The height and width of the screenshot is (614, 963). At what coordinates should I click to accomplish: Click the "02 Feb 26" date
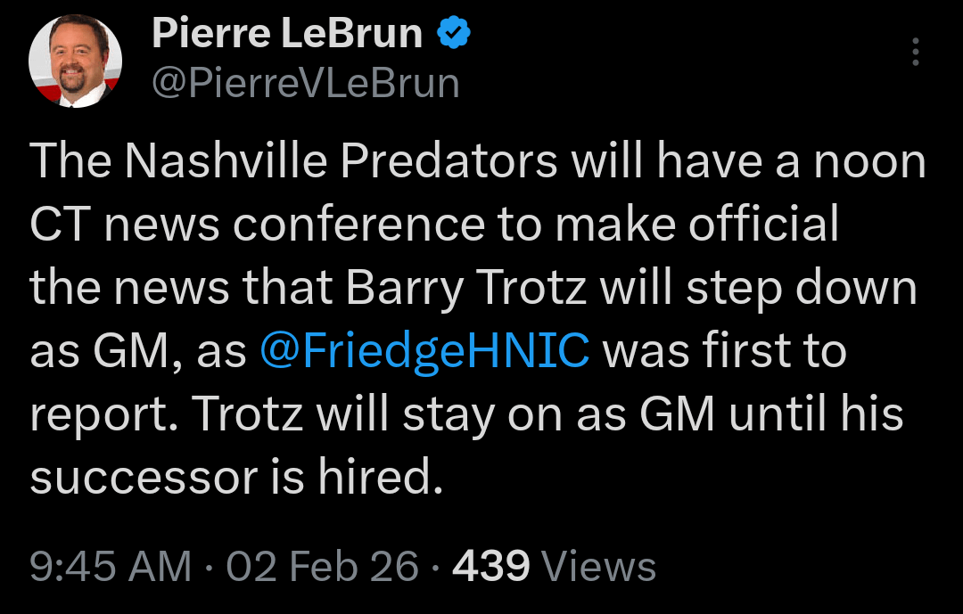tap(322, 567)
